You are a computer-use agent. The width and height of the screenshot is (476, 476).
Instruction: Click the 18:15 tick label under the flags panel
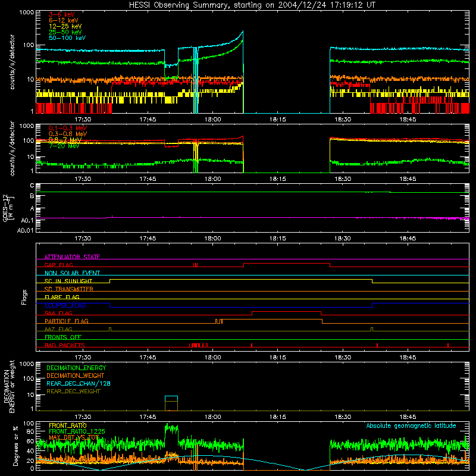pos(277,358)
